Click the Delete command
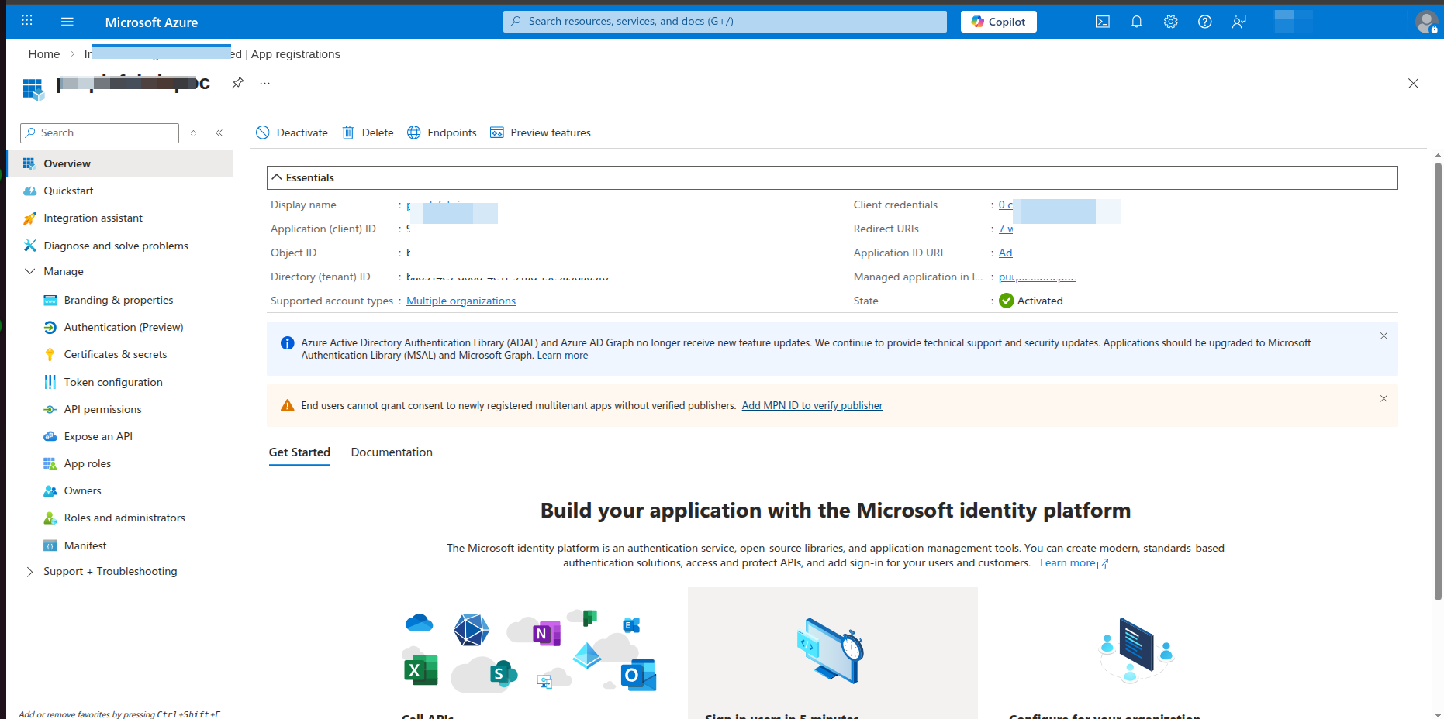 click(368, 132)
